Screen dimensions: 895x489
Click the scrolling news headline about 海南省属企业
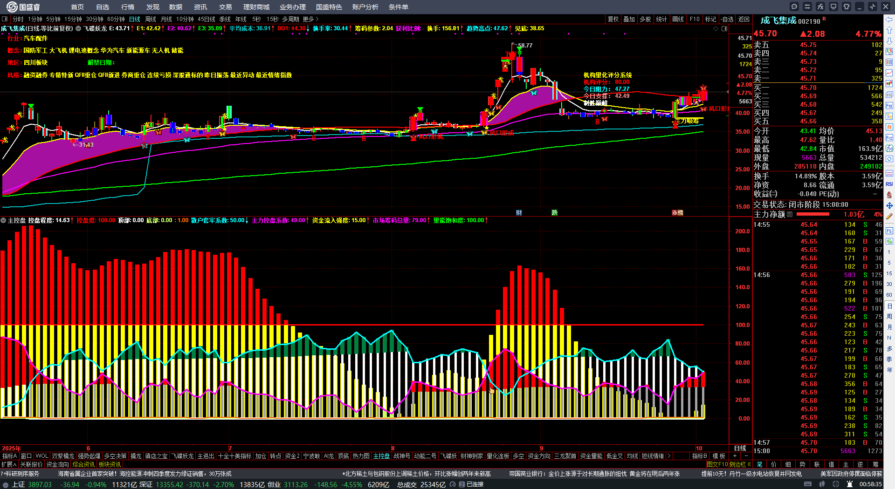pyautogui.click(x=145, y=474)
